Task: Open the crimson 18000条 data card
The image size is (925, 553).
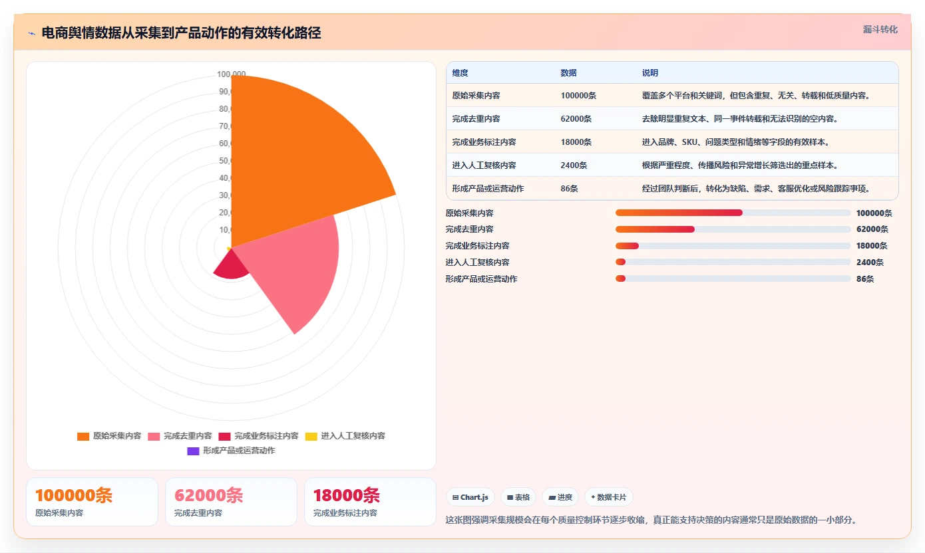Action: click(370, 502)
